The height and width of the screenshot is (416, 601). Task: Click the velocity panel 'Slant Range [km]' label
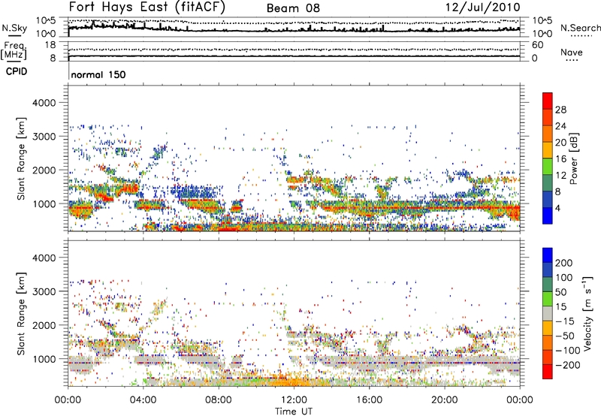(21, 313)
